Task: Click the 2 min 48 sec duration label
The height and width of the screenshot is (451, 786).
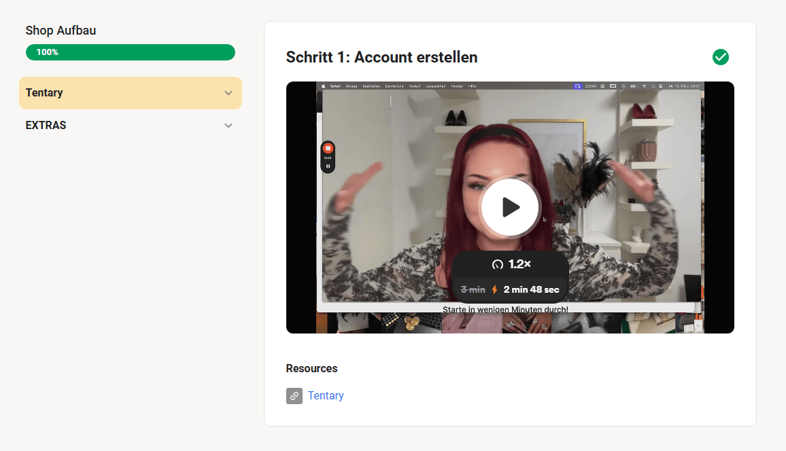Action: point(531,290)
